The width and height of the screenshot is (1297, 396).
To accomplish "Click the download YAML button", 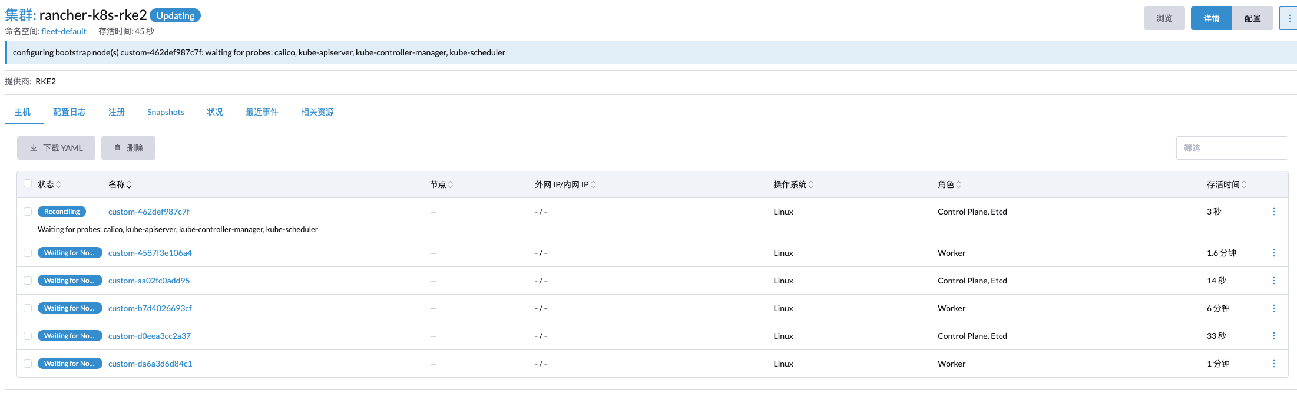I will (x=56, y=148).
